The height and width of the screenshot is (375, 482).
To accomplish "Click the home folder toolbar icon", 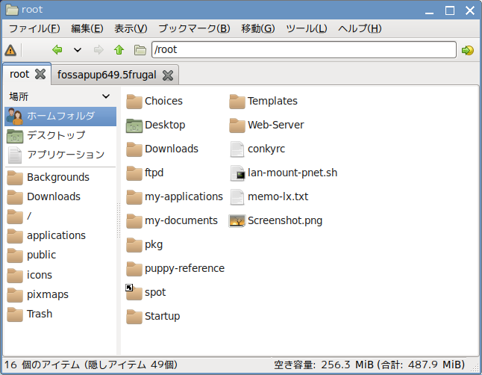I will (140, 49).
